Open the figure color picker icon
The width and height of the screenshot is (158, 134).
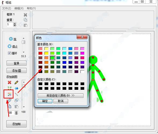tap(10, 94)
